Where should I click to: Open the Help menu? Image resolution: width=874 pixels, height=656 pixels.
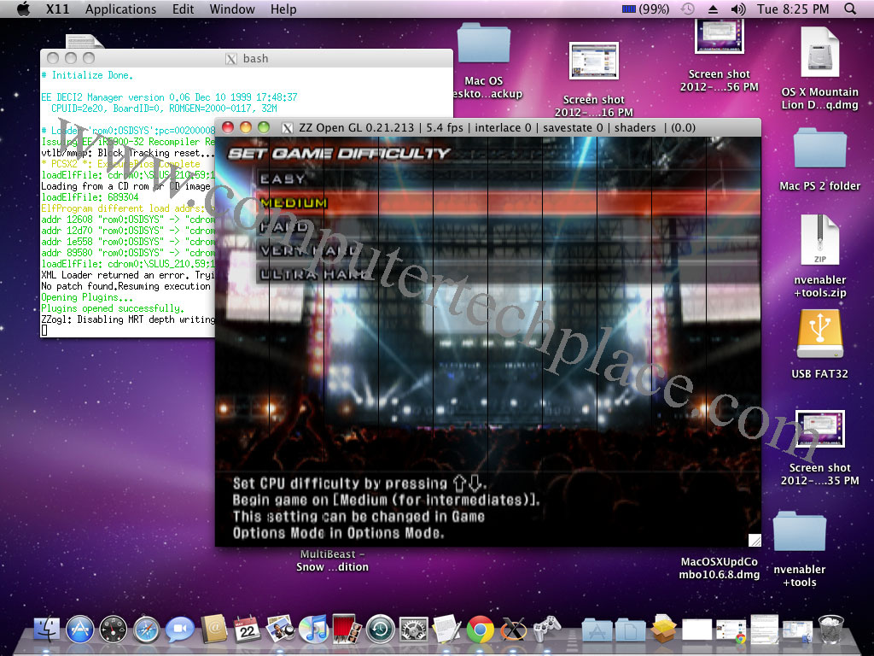[x=283, y=9]
